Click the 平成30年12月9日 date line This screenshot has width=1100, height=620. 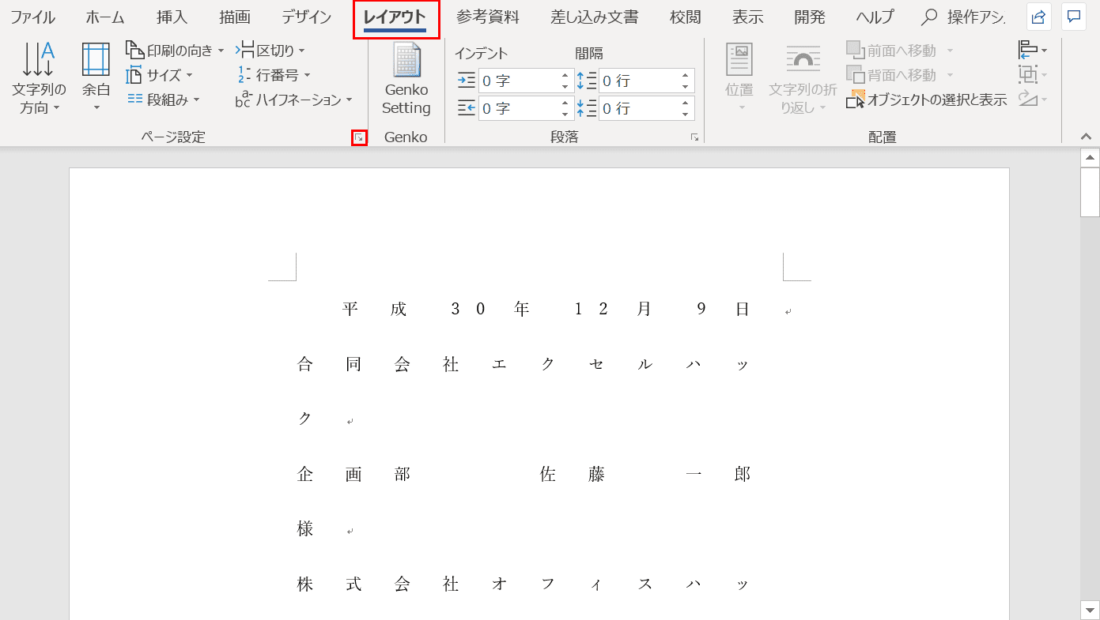tap(546, 310)
